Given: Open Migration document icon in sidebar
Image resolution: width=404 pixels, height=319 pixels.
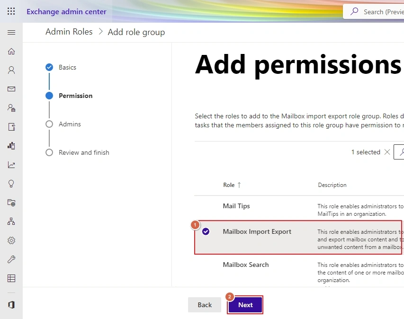Looking at the screenshot, I should 11,127.
